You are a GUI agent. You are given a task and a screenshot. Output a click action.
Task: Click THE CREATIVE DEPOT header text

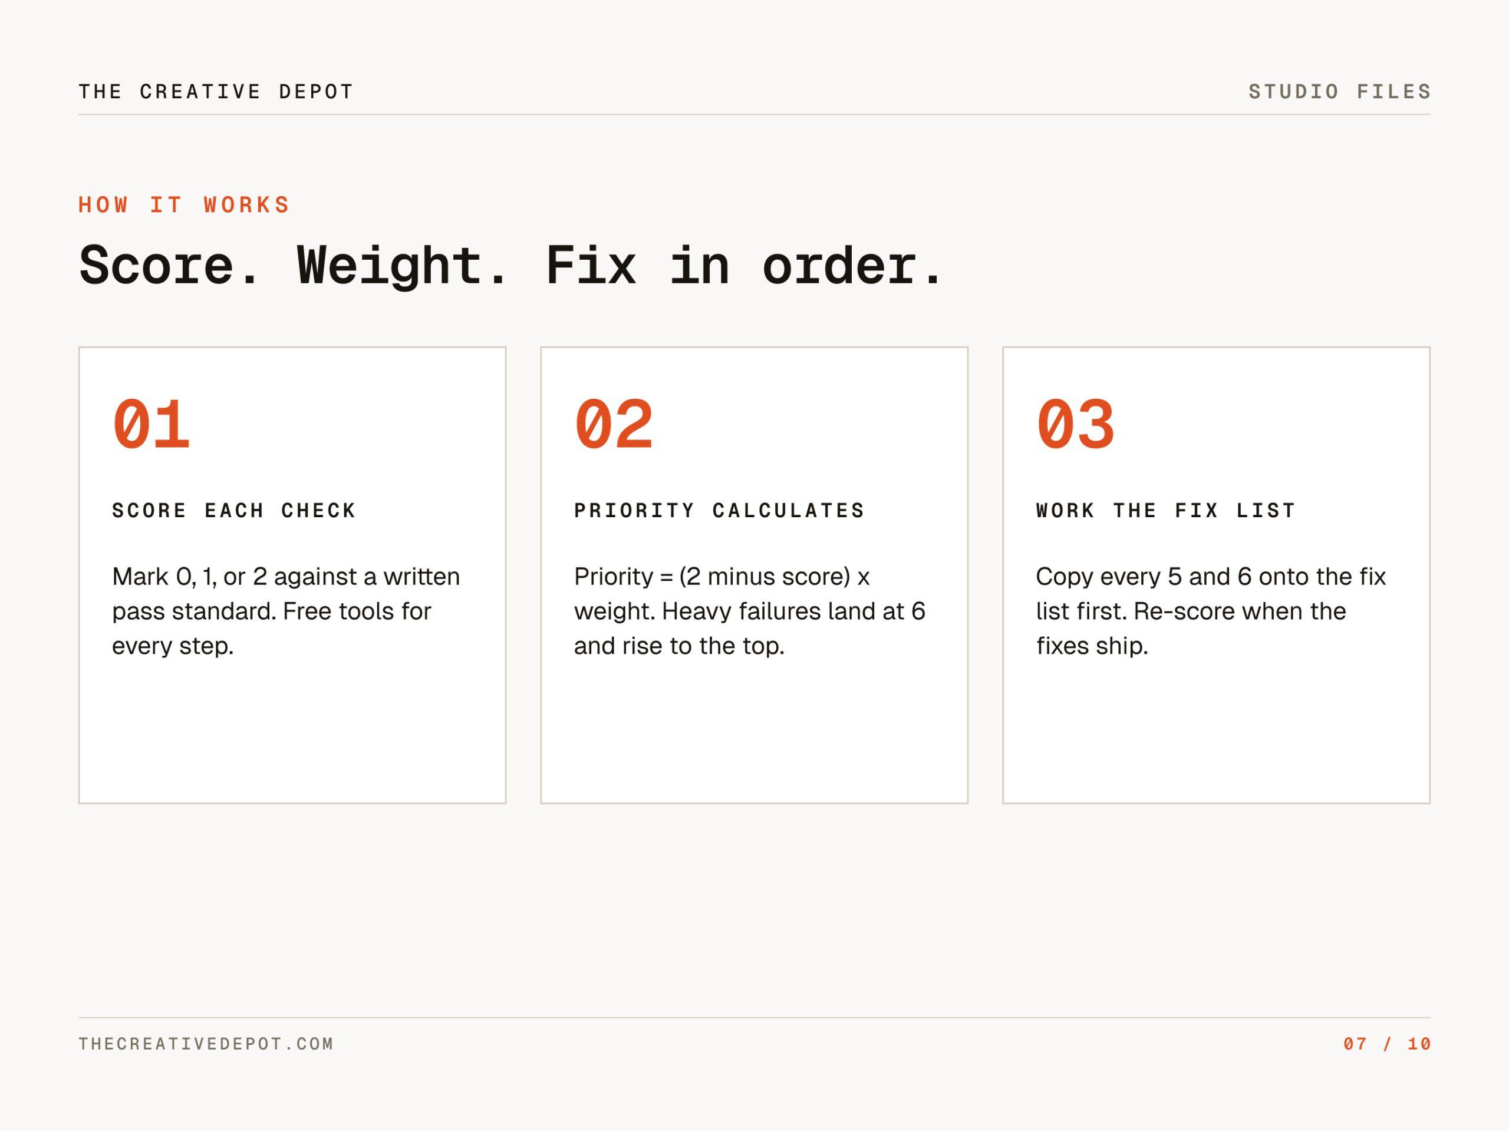[x=216, y=91]
